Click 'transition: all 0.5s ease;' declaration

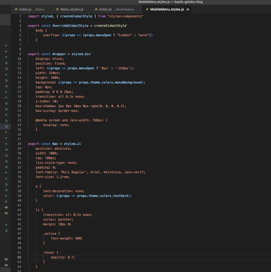point(68,215)
